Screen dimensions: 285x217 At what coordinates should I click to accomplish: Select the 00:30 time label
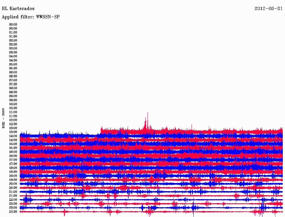(13, 29)
